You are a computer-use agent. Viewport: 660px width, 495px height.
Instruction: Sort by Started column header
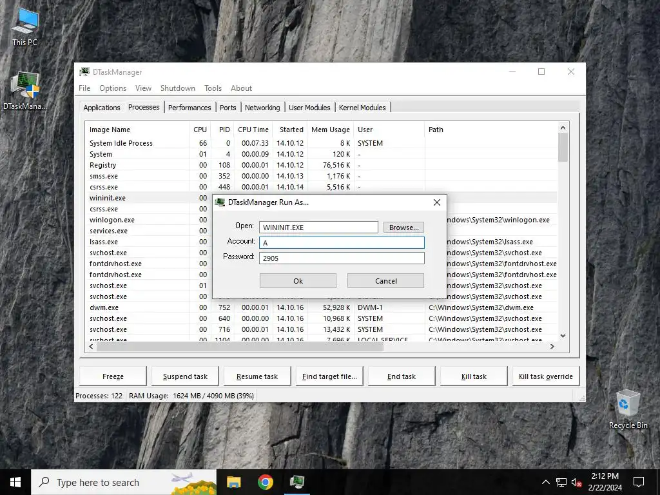(x=290, y=130)
